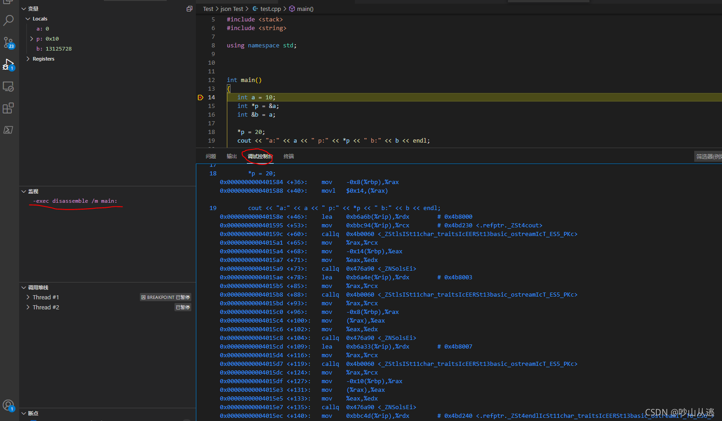Select variable b: 13125728 in Locals
Image resolution: width=722 pixels, height=421 pixels.
pyautogui.click(x=54, y=49)
